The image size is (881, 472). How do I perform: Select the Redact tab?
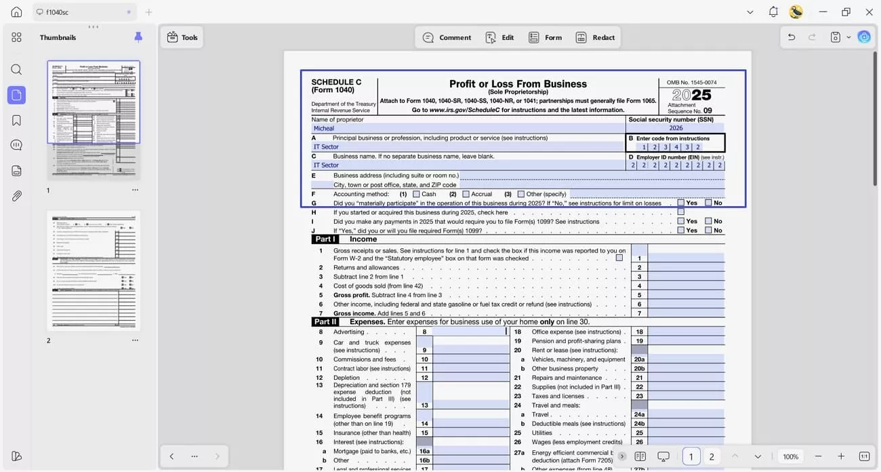pos(596,37)
